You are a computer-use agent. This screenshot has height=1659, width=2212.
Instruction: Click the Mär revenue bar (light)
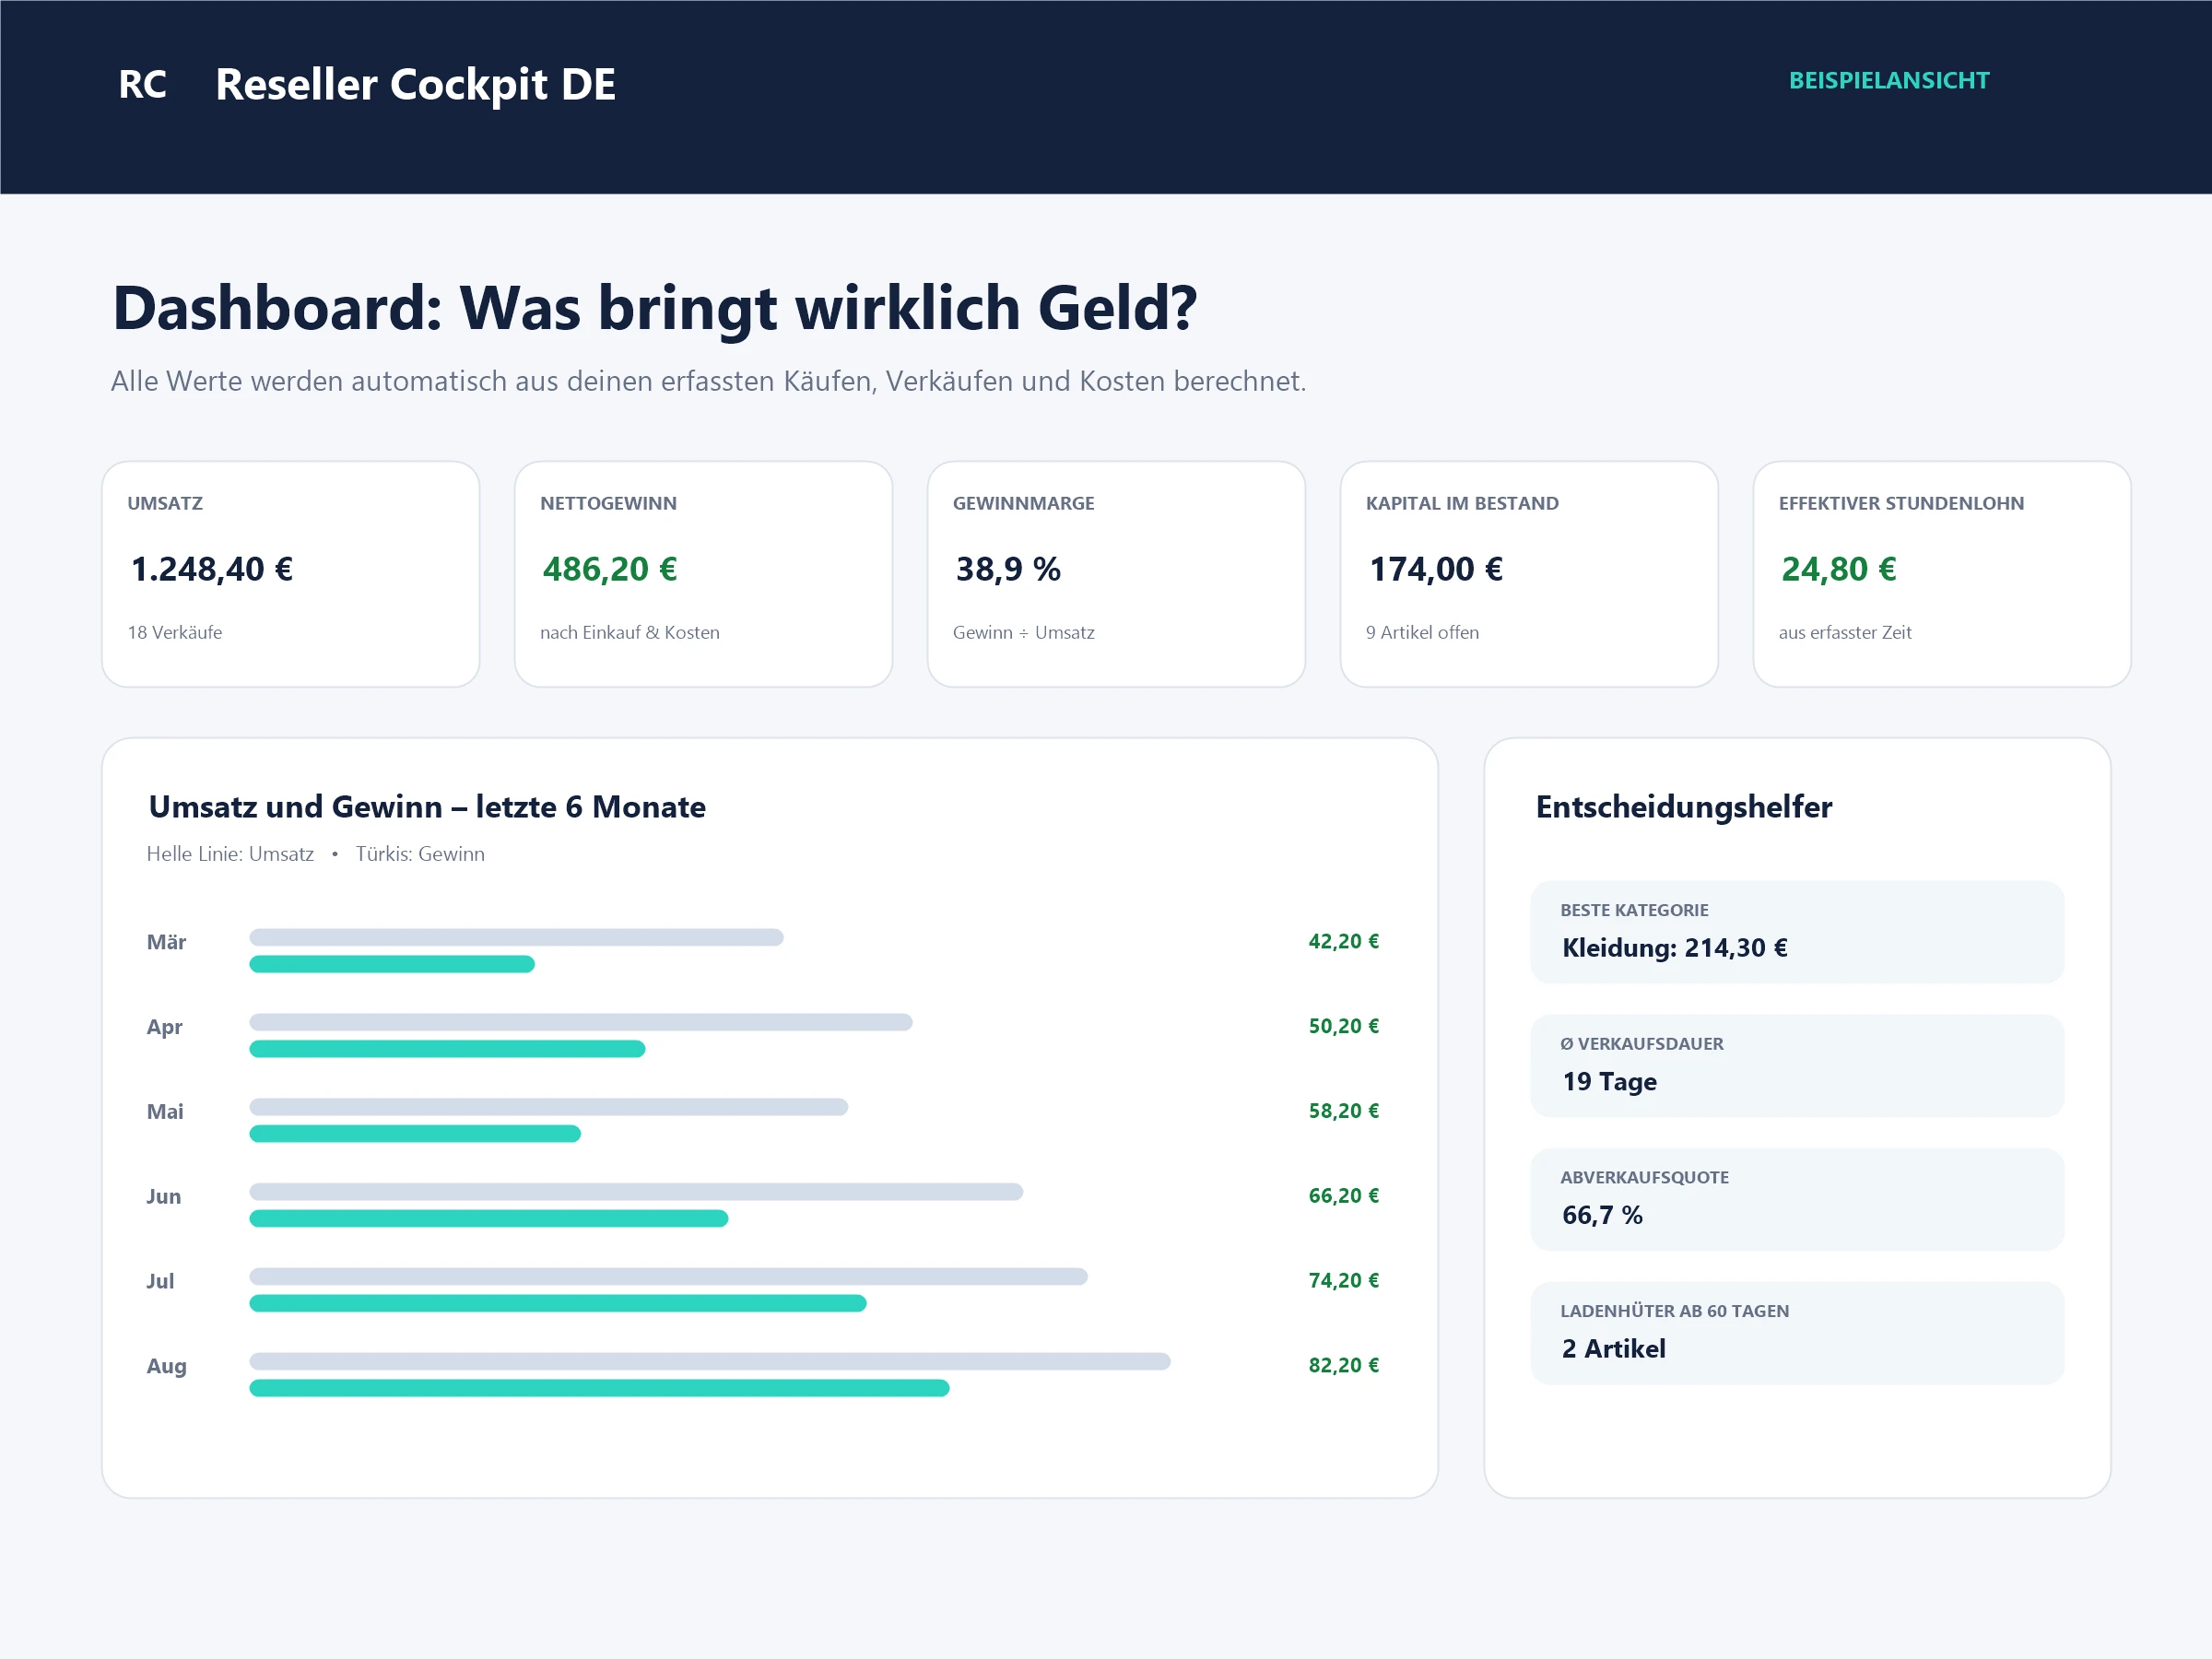coord(516,937)
